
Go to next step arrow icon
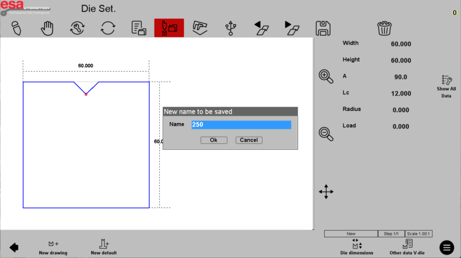pos(292,28)
